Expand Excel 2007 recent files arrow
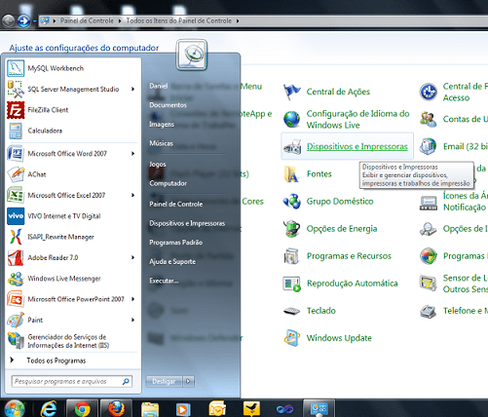Viewport: 488px width, 417px height. coord(132,195)
